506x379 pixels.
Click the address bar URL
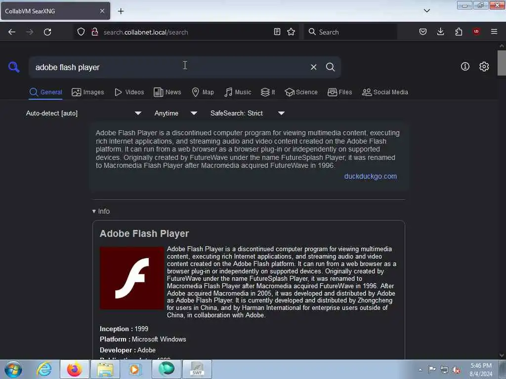click(x=146, y=32)
